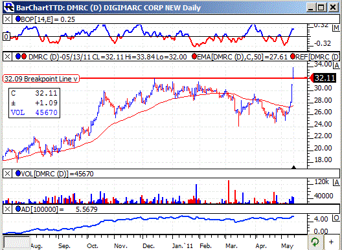This screenshot has height=250, width=342.
Task: Click the AD[100000]= 5.5679 label
Action: click(x=59, y=209)
